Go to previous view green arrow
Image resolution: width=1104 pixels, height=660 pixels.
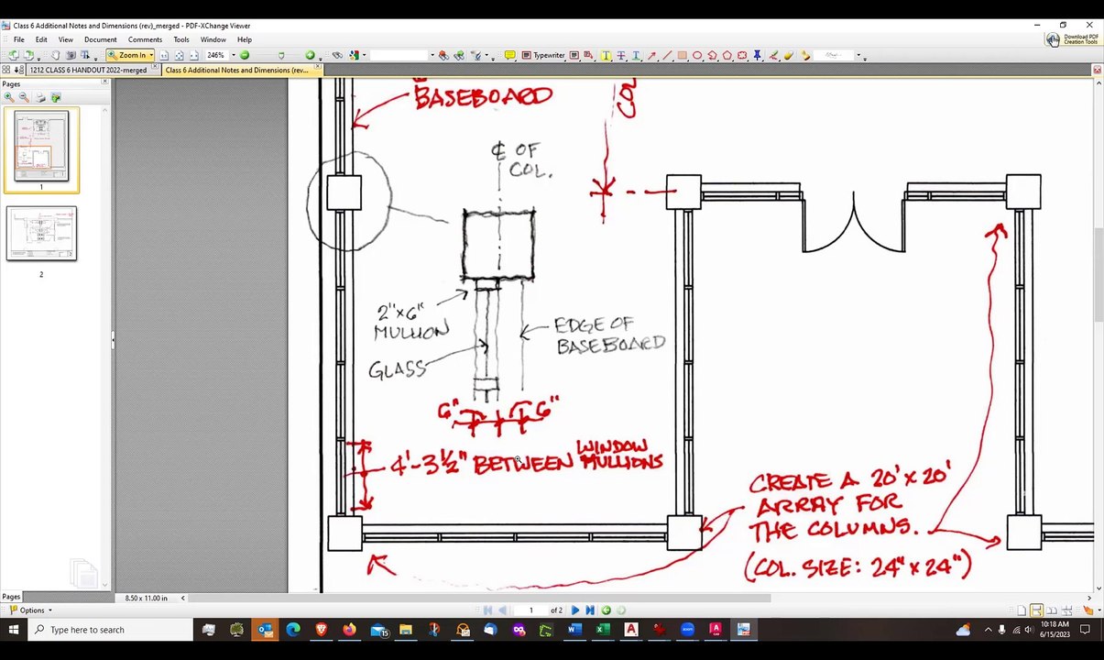coord(607,610)
